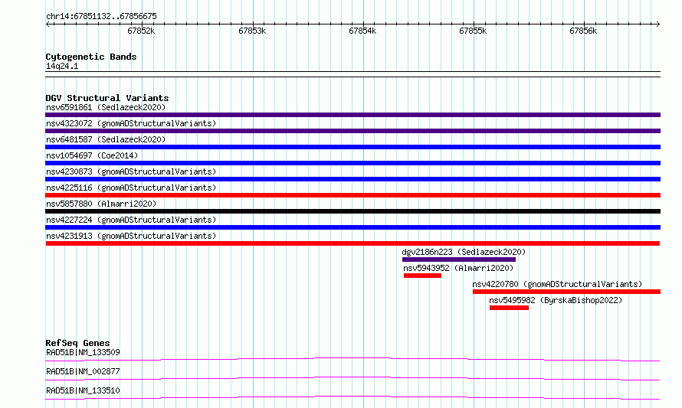This screenshot has height=408, width=682.
Task: Open RAD51B|NM_133510 transcript label
Action: click(83, 390)
